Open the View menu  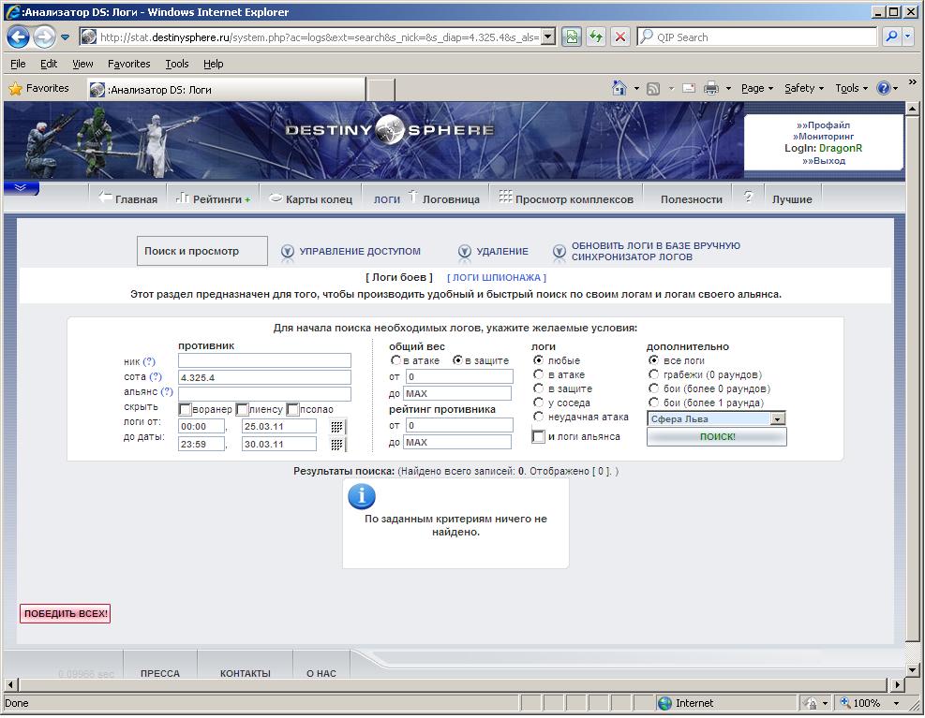point(82,64)
